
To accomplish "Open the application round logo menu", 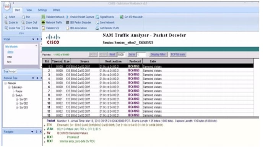I will (x=7, y=6).
